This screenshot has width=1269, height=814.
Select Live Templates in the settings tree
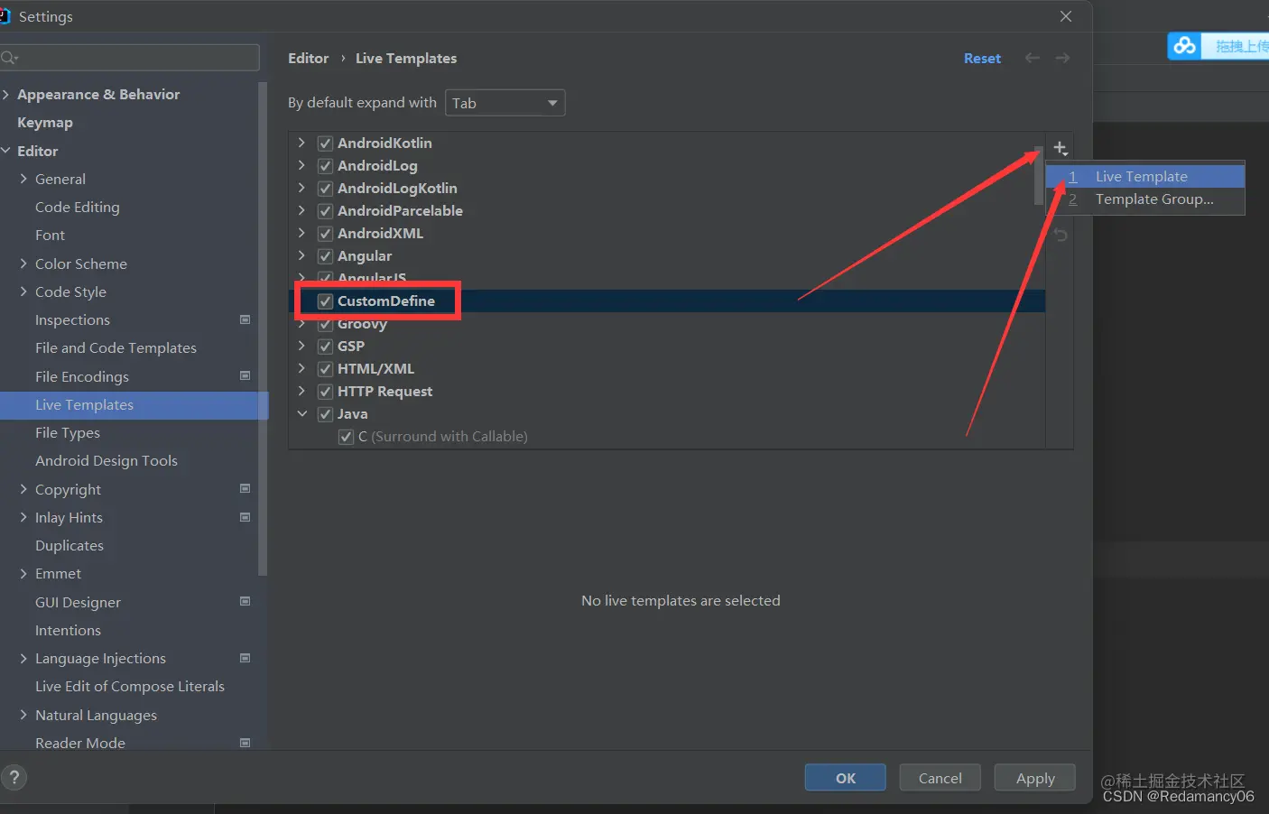click(x=134, y=405)
